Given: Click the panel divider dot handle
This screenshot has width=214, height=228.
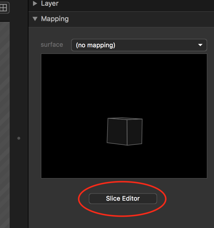Looking at the screenshot, I should point(19,138).
